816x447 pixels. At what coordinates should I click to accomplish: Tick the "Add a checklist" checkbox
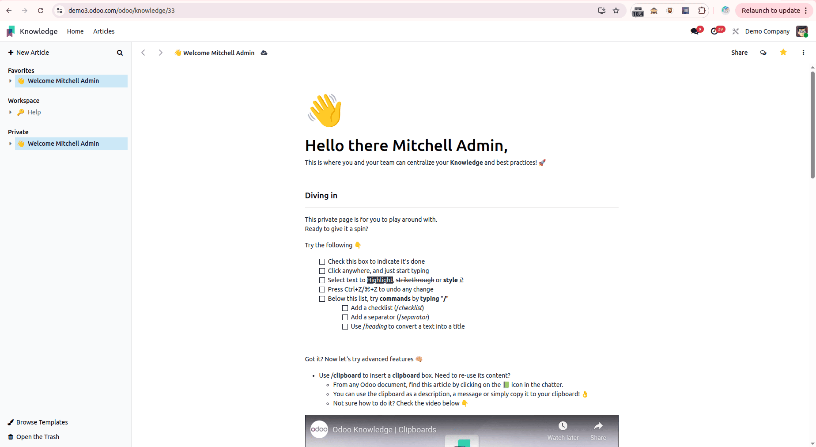point(345,308)
